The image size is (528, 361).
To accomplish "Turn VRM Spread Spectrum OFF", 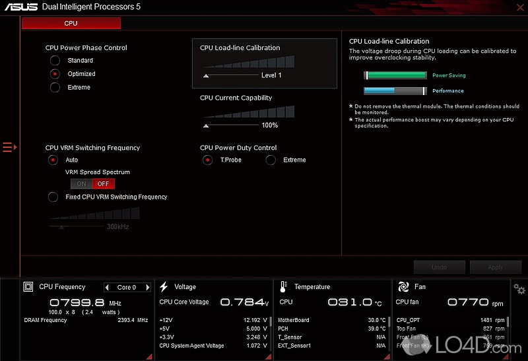I will point(104,184).
